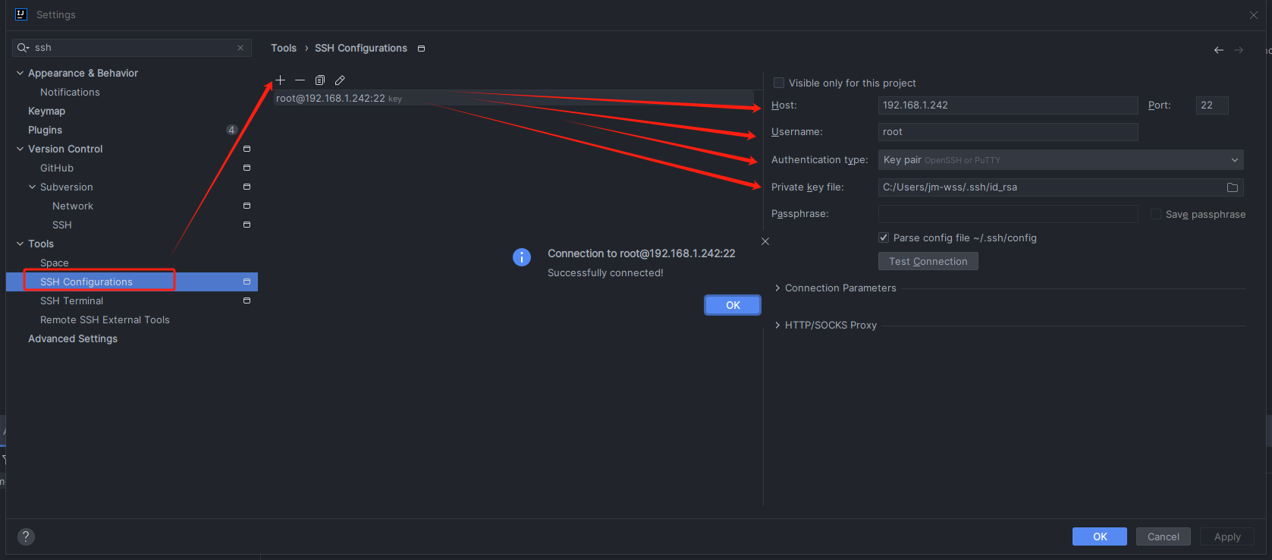The image size is (1272, 560).
Task: Enable Visible only for this project
Action: pyautogui.click(x=779, y=83)
